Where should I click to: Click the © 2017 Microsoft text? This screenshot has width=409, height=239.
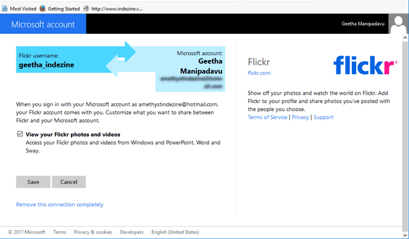27,232
